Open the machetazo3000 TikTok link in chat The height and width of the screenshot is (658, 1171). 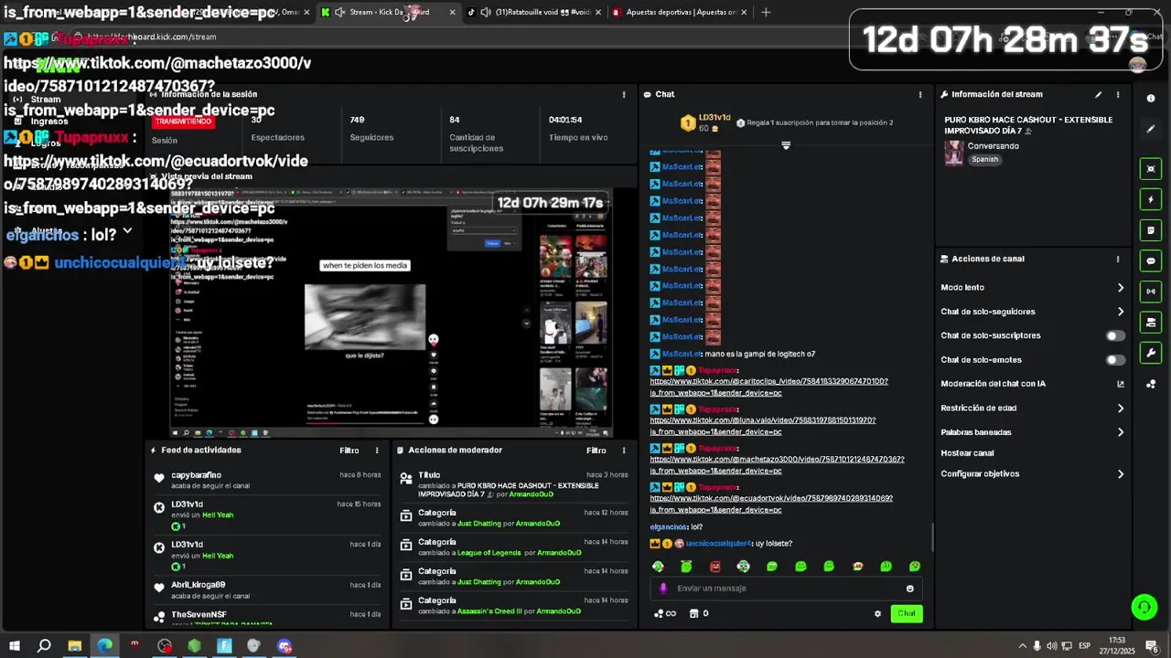click(x=777, y=465)
